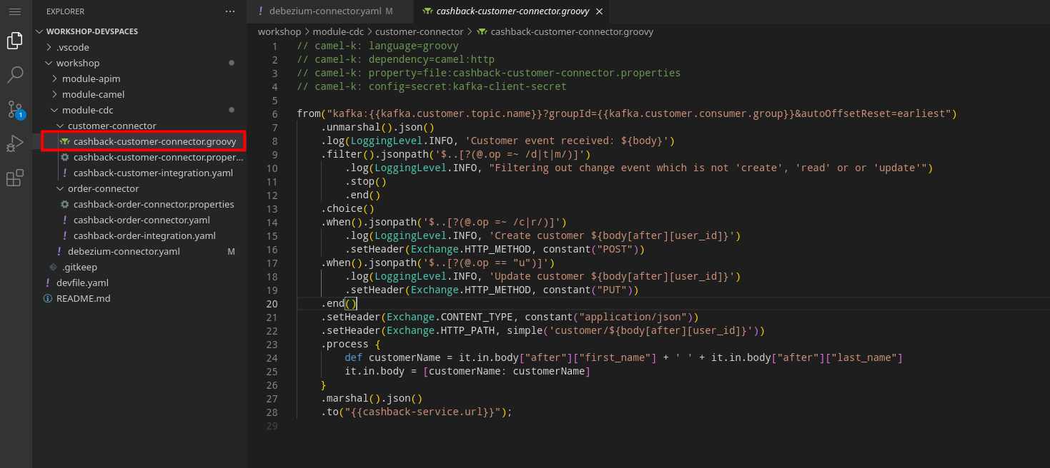Click the 'config=secret:kafka-client-secret' comment line
The image size is (1050, 468).
432,86
